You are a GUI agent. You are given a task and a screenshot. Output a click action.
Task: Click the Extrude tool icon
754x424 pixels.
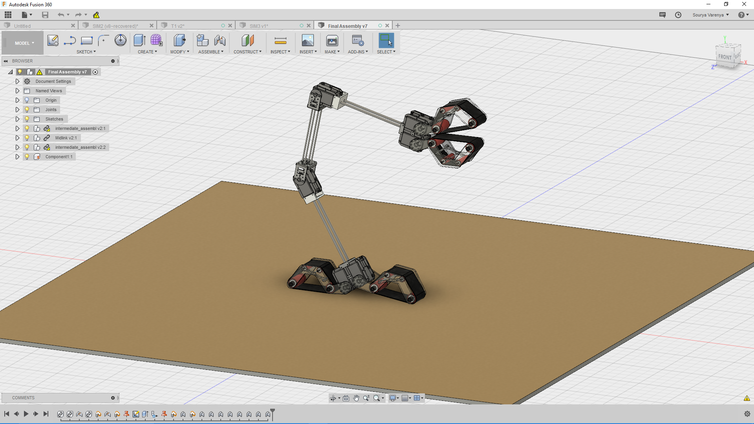pyautogui.click(x=139, y=40)
